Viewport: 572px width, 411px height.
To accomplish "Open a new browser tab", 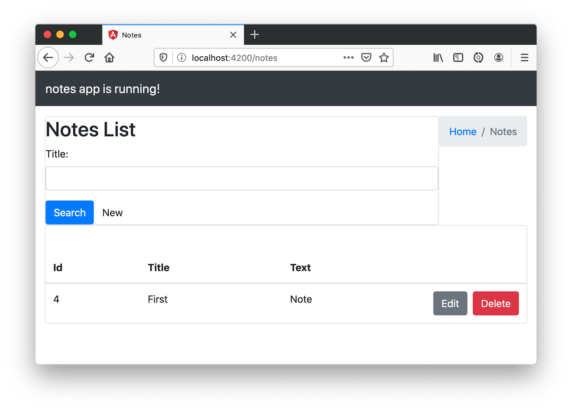I will tap(255, 35).
